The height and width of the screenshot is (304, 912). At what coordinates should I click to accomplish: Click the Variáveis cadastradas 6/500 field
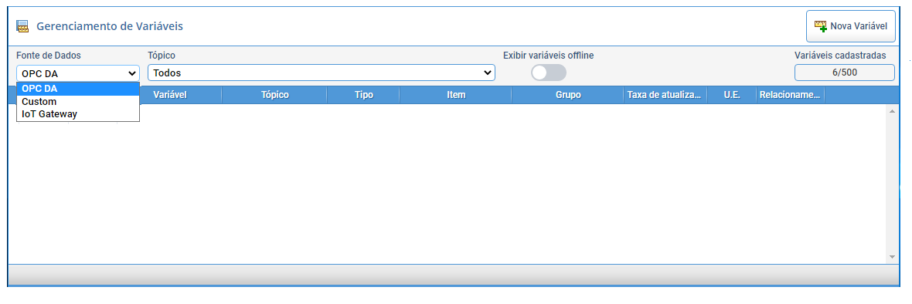tap(845, 73)
